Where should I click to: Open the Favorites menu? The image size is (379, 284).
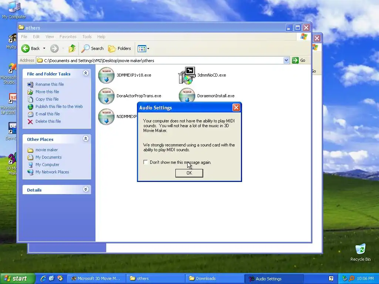(x=68, y=37)
